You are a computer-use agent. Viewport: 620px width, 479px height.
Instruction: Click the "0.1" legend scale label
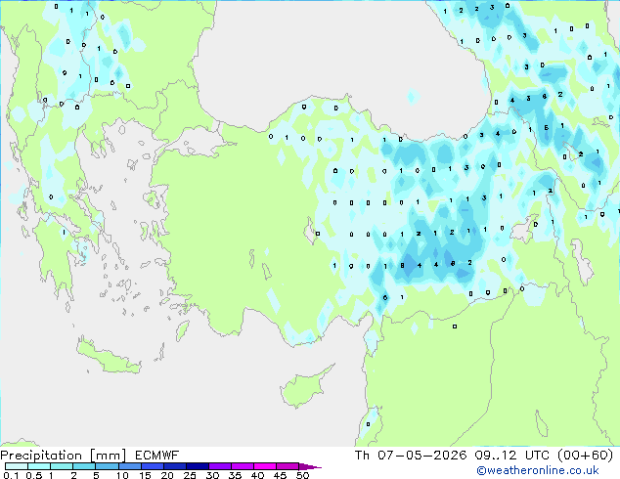pos(11,475)
